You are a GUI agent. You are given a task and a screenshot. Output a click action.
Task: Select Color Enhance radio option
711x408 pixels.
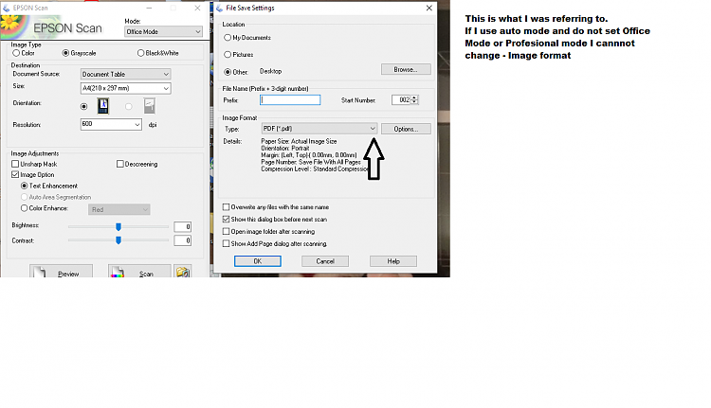click(x=25, y=208)
